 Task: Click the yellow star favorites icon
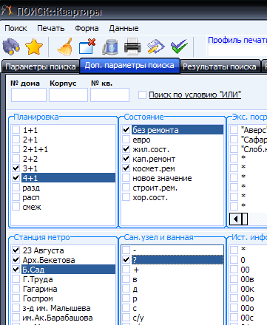34,47
